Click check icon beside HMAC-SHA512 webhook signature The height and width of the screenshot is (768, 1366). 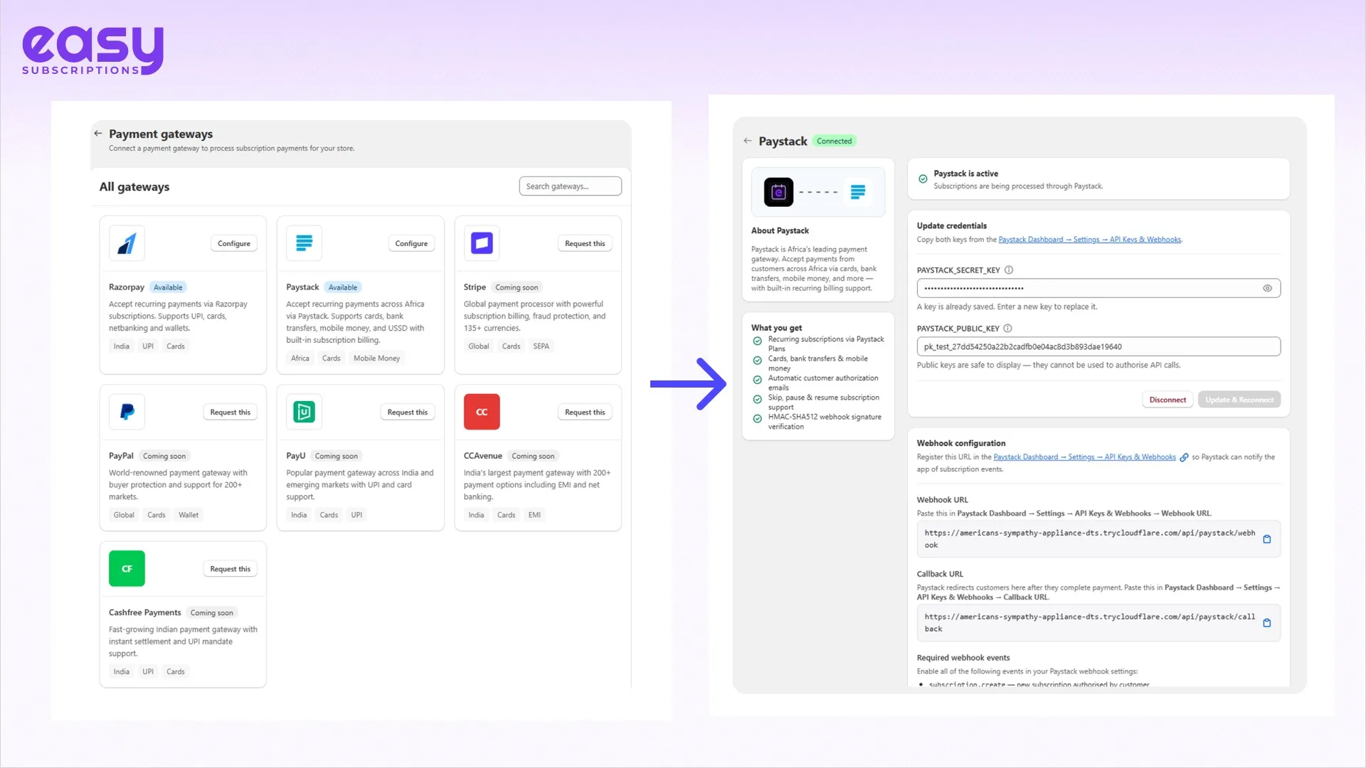(757, 419)
